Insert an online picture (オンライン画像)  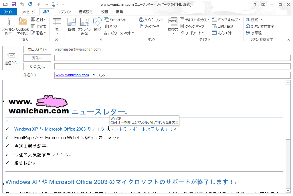click(x=84, y=26)
